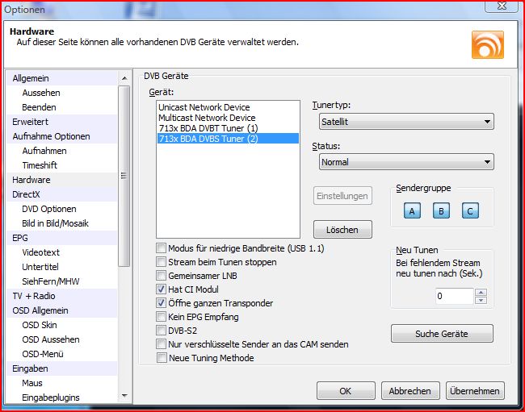525x412 pixels.
Task: Click the sidebar scroll down arrow
Action: [124, 396]
